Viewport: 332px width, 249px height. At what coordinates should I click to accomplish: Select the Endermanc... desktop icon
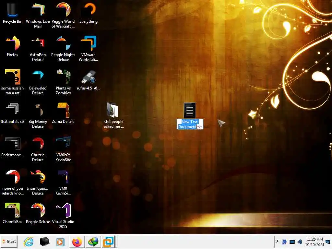pyautogui.click(x=13, y=147)
